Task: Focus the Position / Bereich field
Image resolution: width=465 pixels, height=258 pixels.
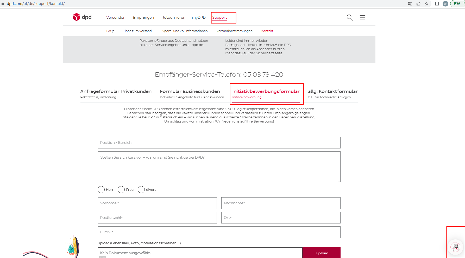Action: click(x=219, y=142)
